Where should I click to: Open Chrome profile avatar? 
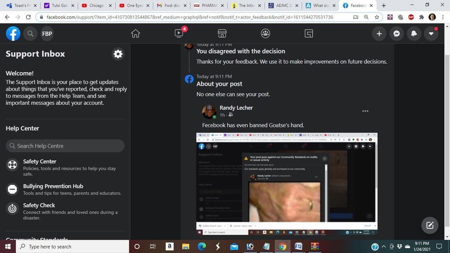point(432,17)
